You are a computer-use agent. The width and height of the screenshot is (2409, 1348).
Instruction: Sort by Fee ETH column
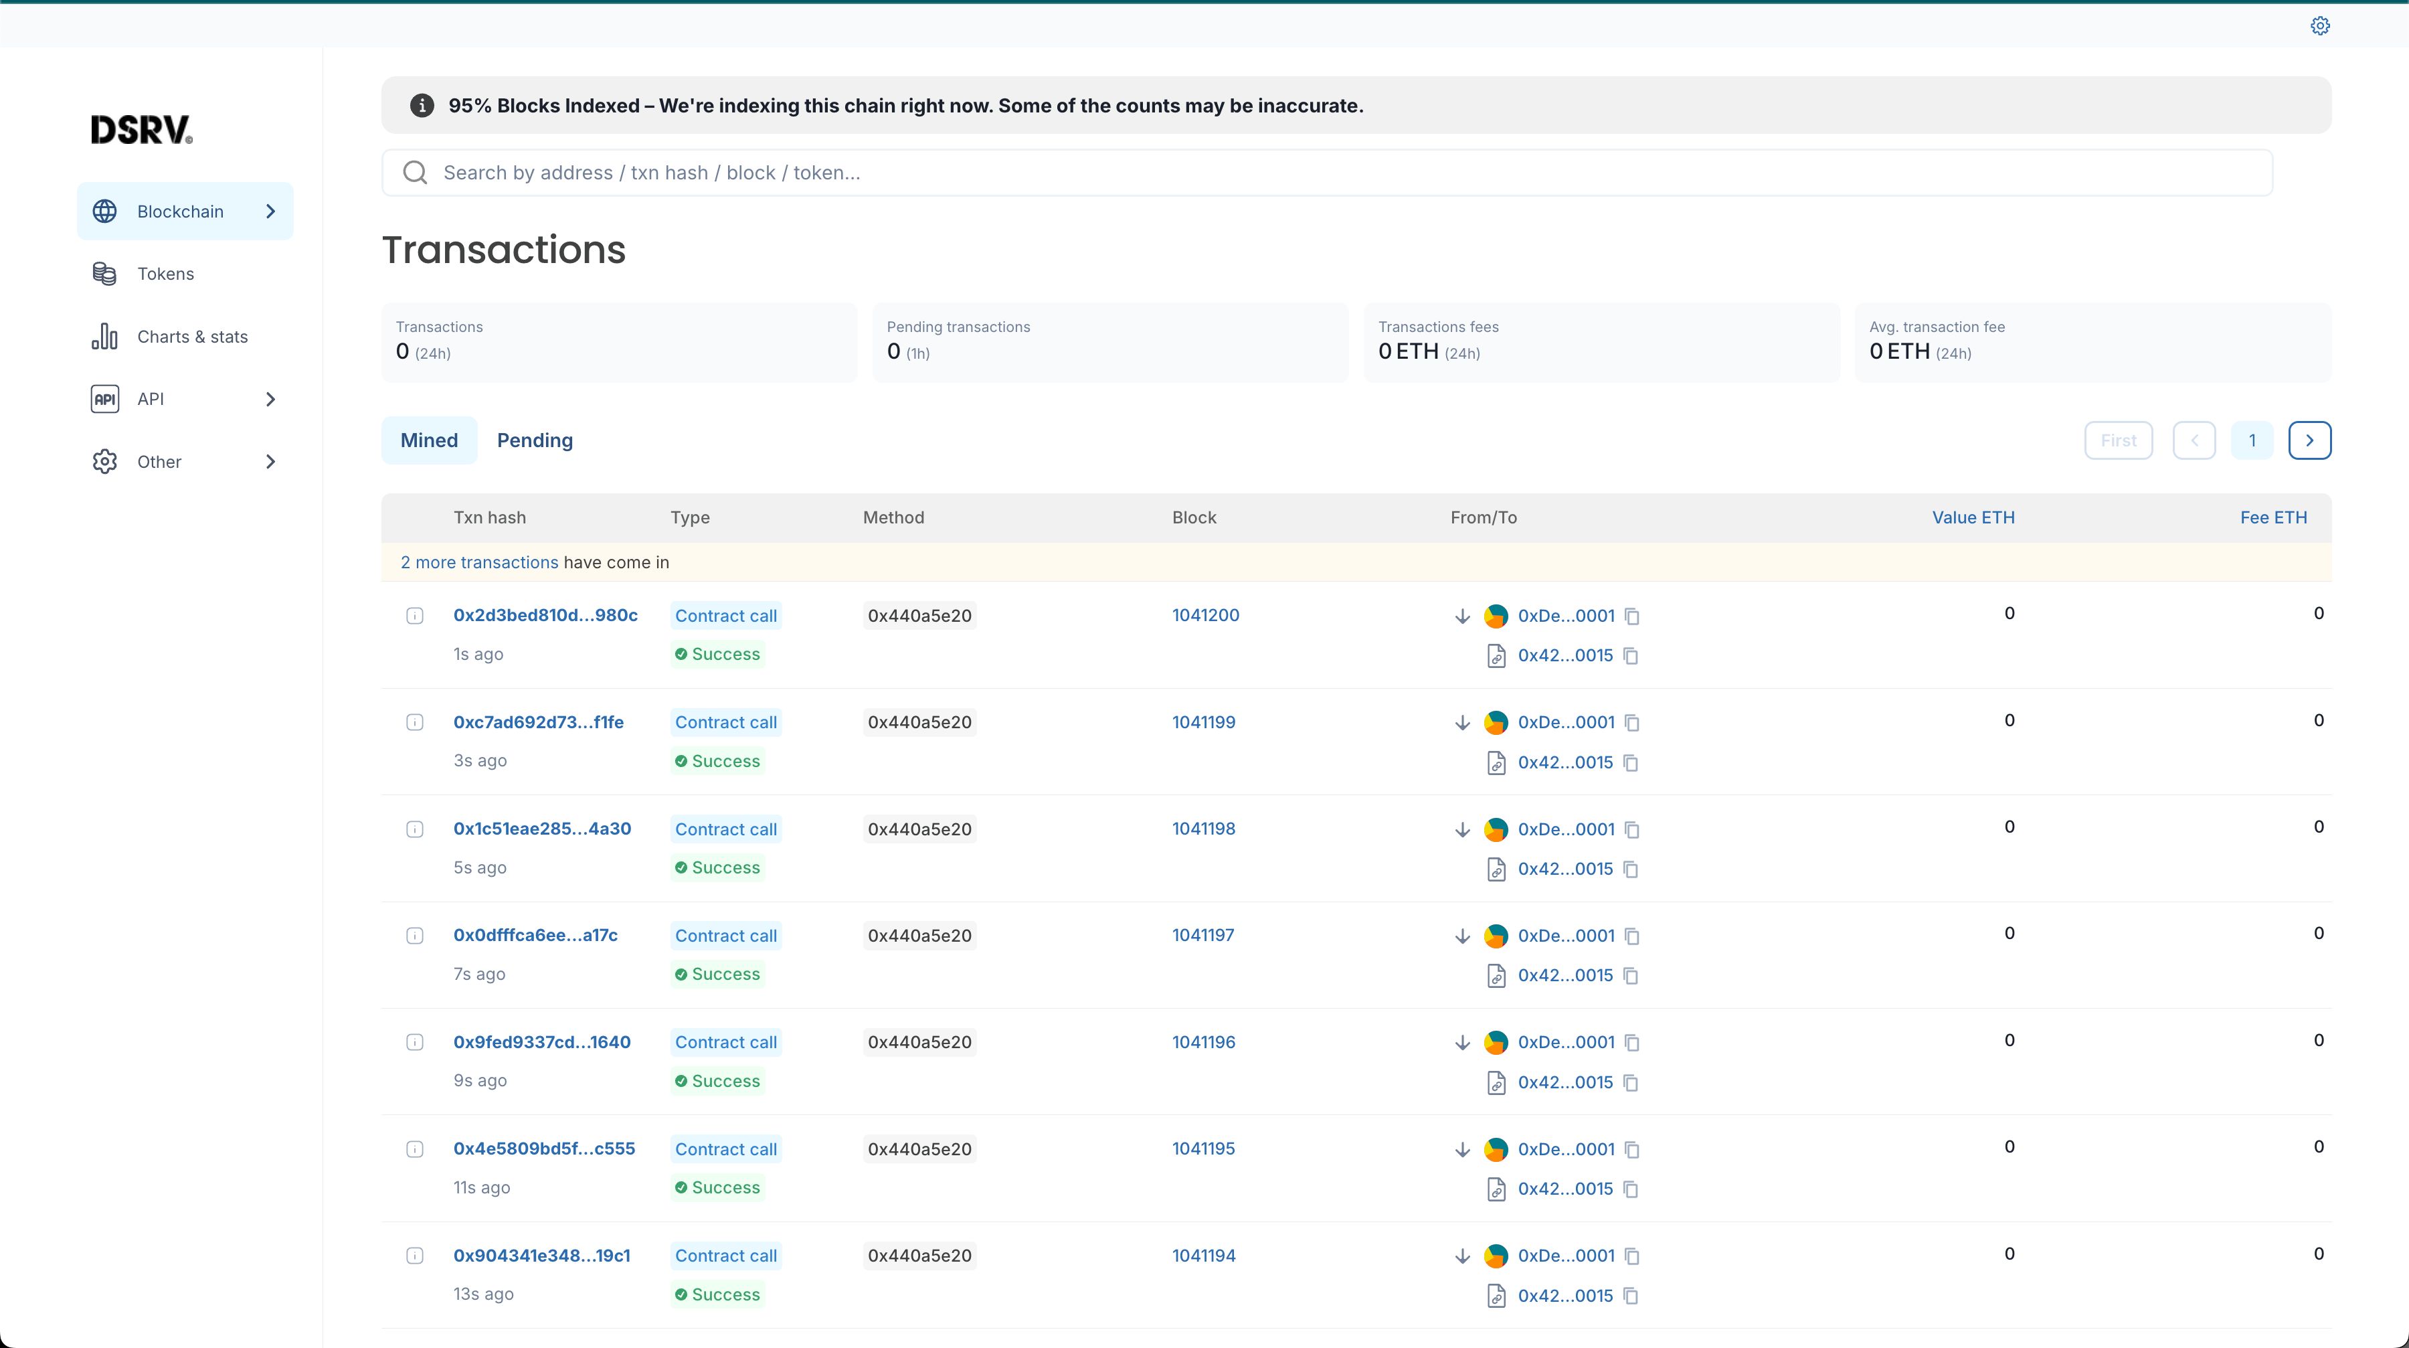pos(2273,517)
